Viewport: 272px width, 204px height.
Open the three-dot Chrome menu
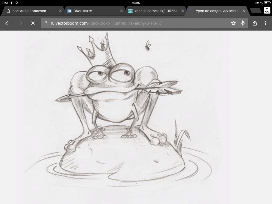coord(265,23)
